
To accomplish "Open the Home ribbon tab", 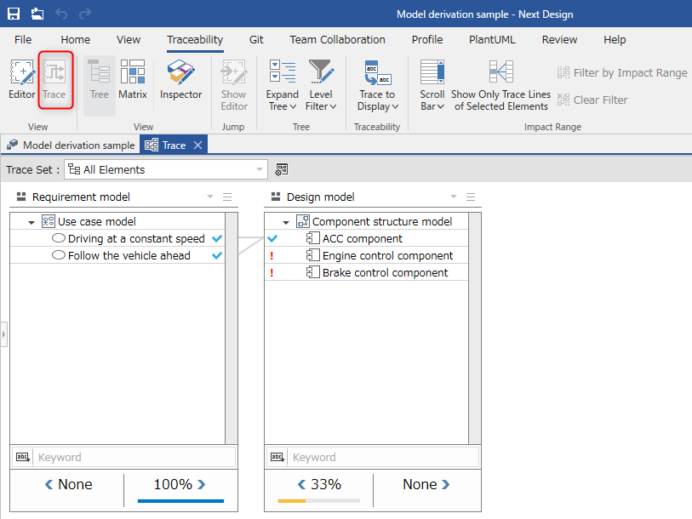I will [76, 40].
